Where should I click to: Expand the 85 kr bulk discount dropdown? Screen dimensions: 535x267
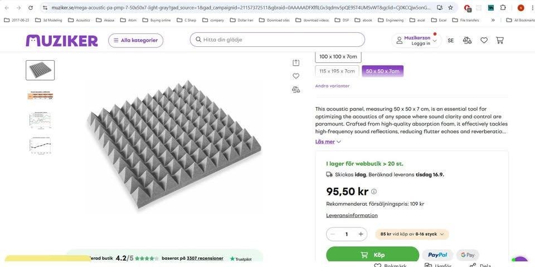[412, 234]
